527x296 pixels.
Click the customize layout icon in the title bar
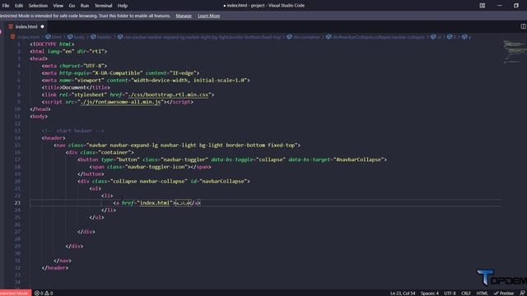tap(483, 6)
